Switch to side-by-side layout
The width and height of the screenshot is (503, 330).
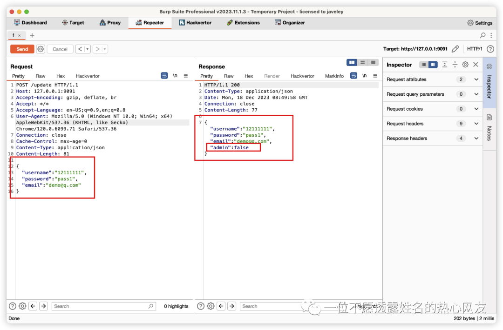pos(352,62)
